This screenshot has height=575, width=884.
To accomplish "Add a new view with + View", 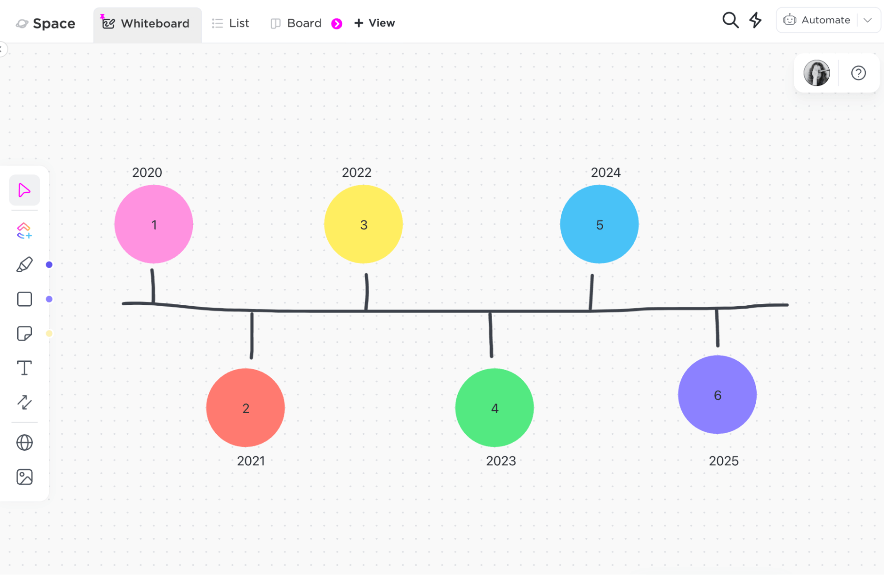I will click(374, 23).
